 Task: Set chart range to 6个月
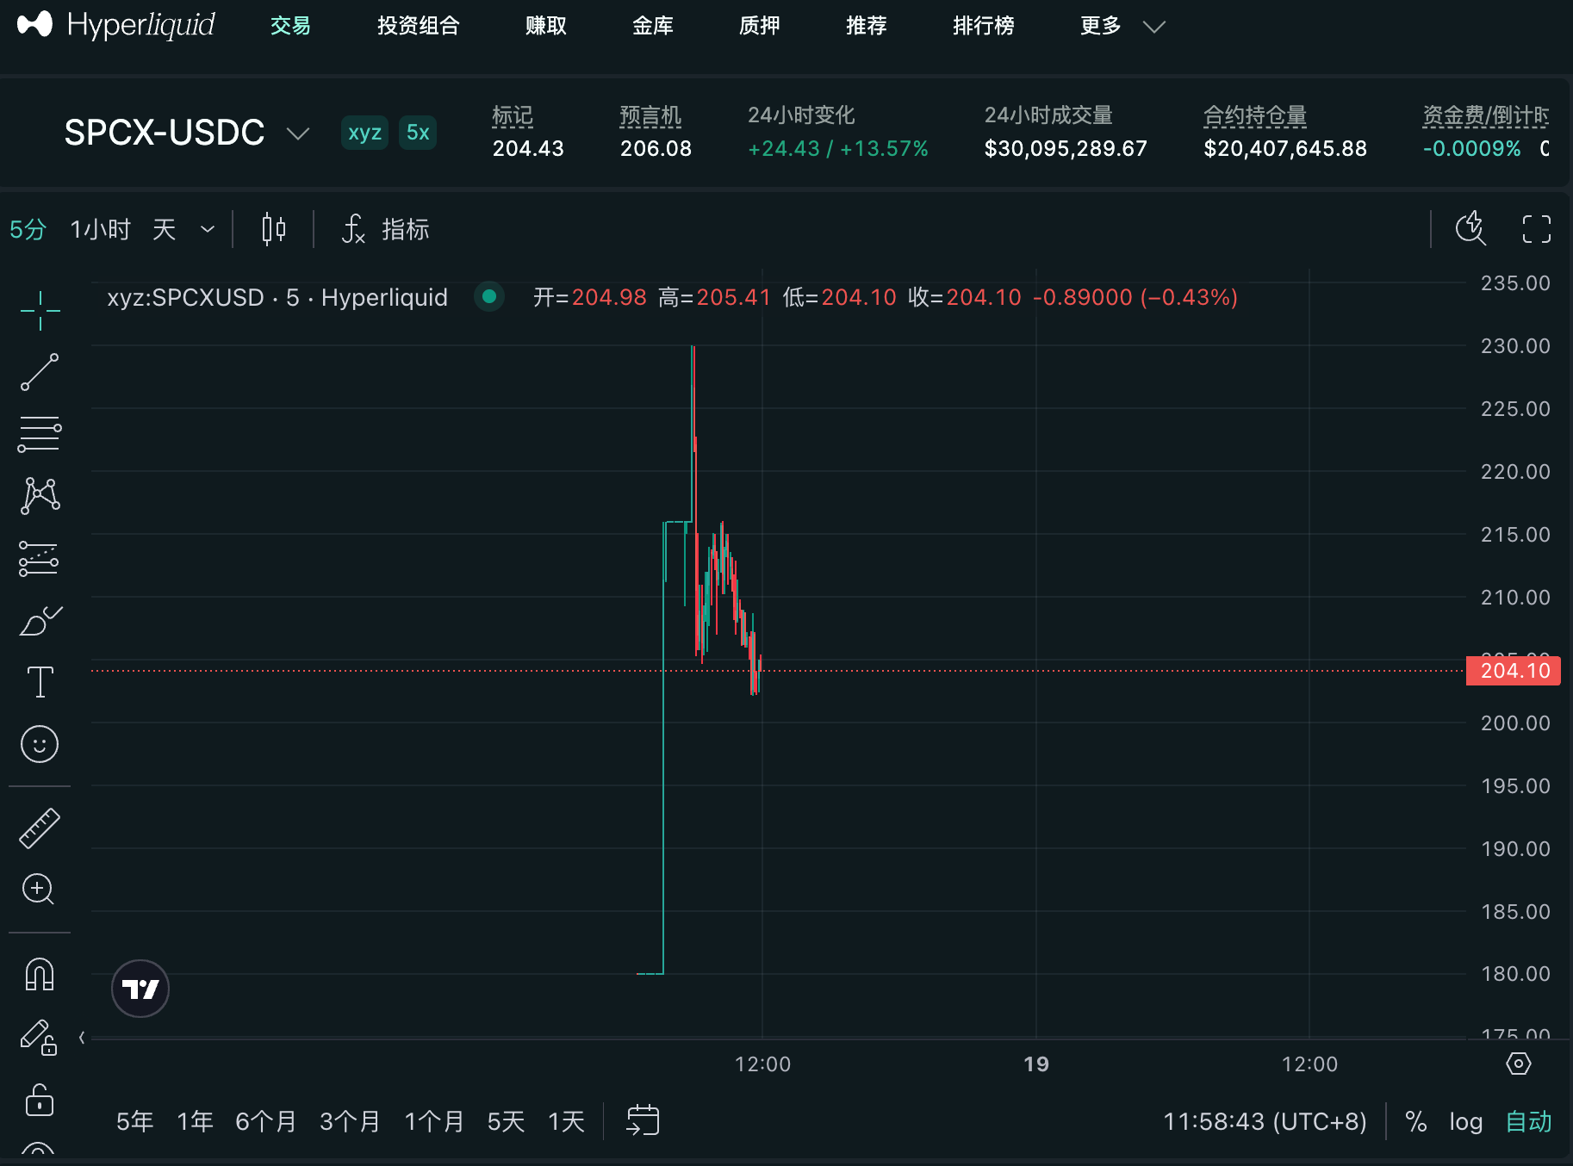pyautogui.click(x=266, y=1121)
